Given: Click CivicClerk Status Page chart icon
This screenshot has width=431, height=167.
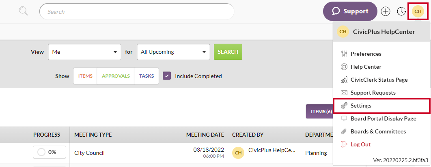Looking at the screenshot, I should tap(344, 80).
